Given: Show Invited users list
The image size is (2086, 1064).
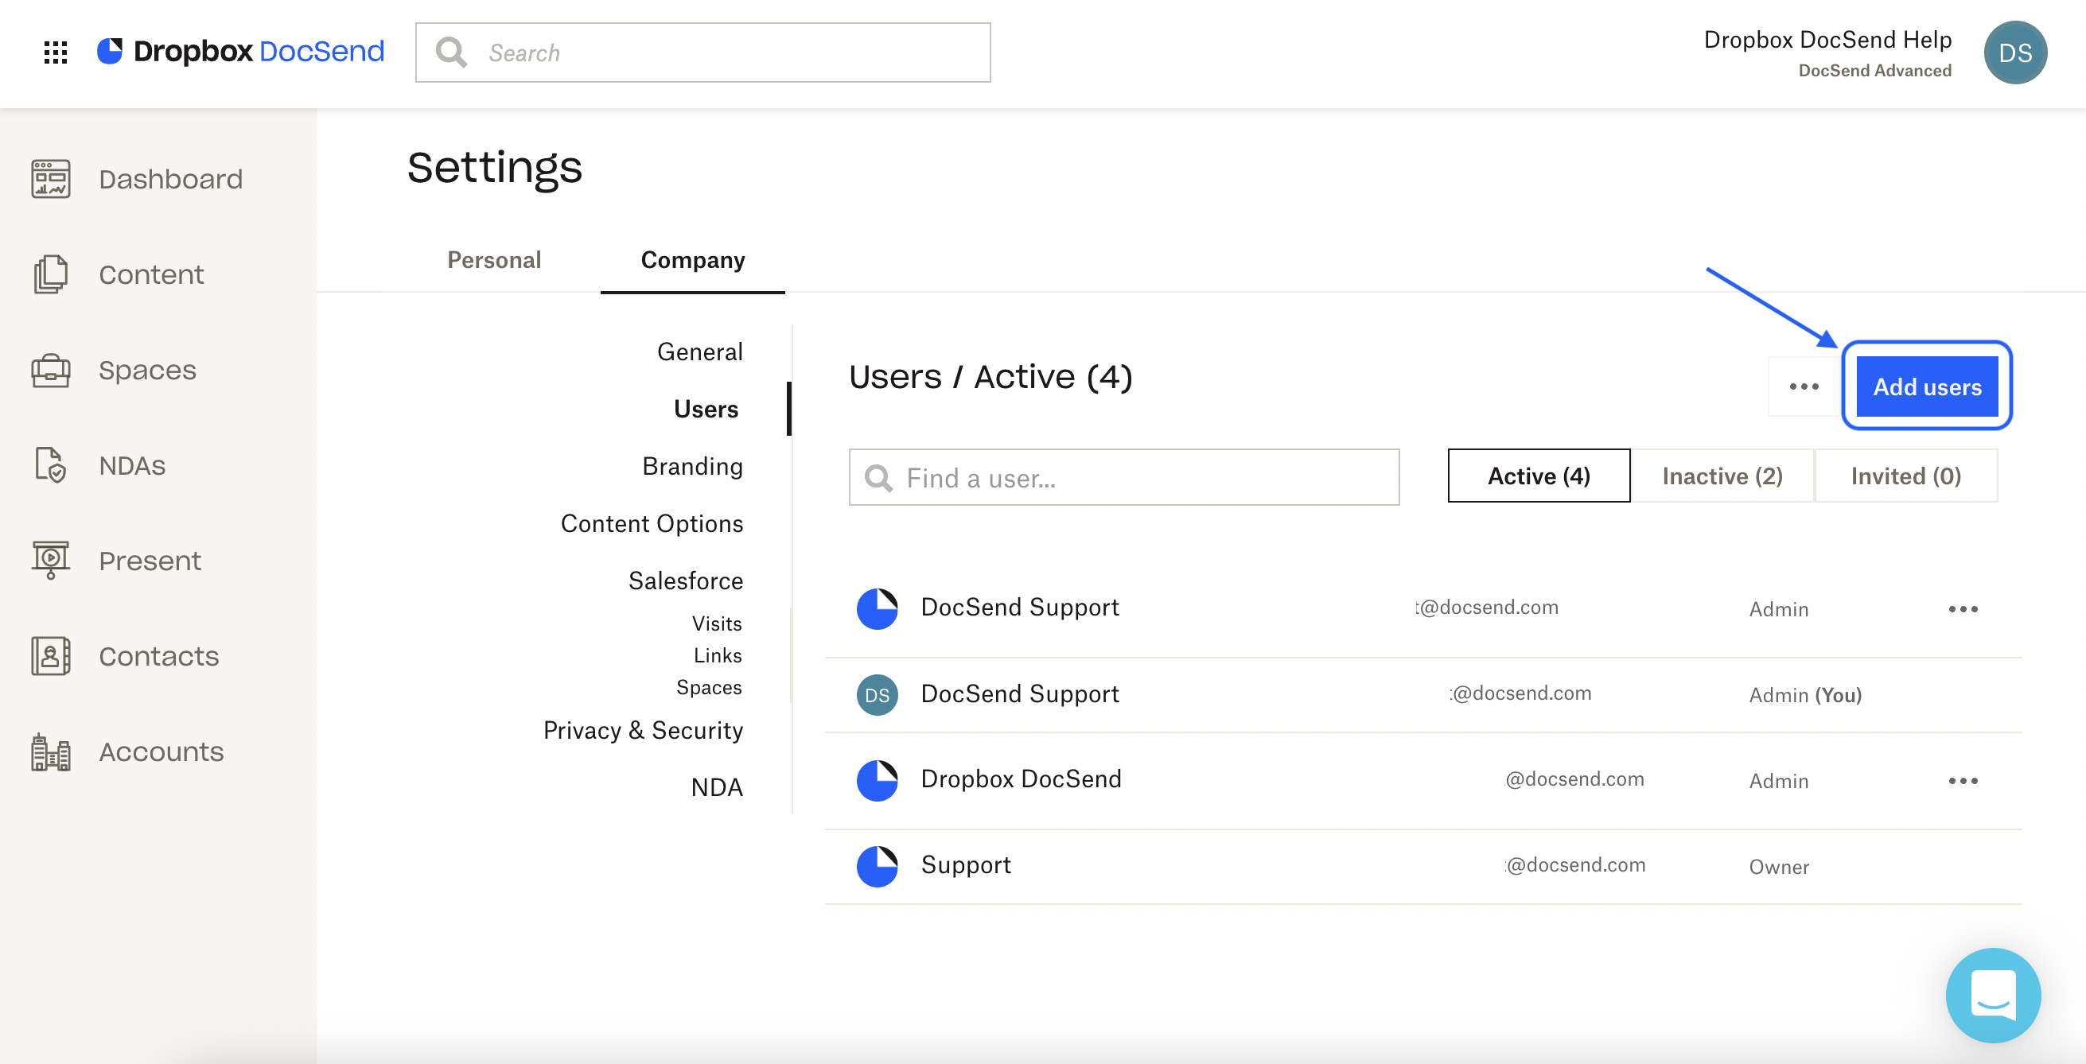Looking at the screenshot, I should (x=1905, y=476).
